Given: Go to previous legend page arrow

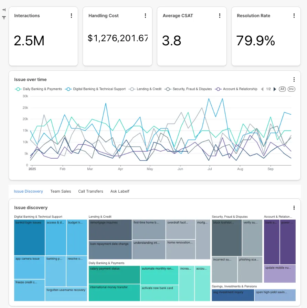Looking at the screenshot, I should 262,89.
